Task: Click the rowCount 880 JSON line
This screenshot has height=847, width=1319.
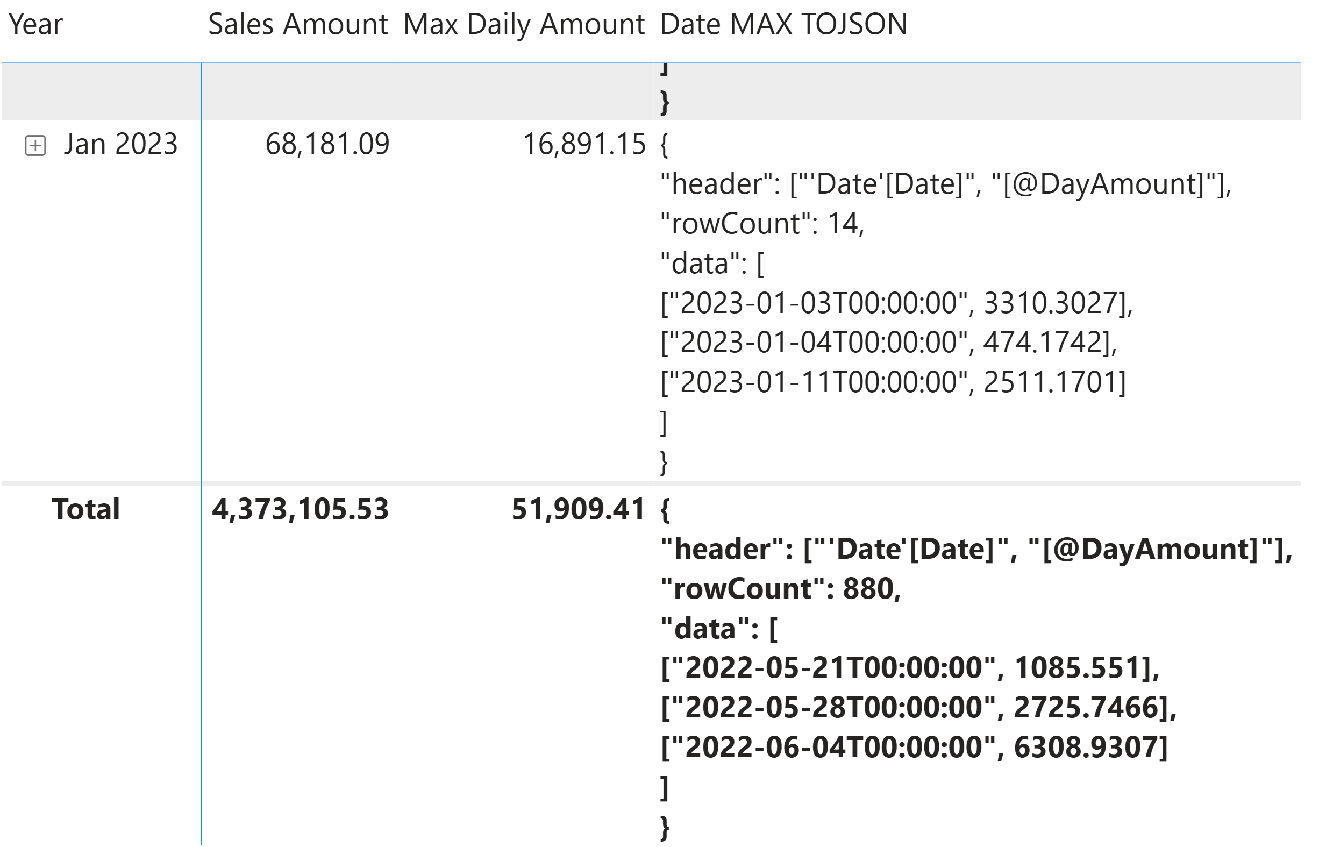Action: click(x=780, y=589)
